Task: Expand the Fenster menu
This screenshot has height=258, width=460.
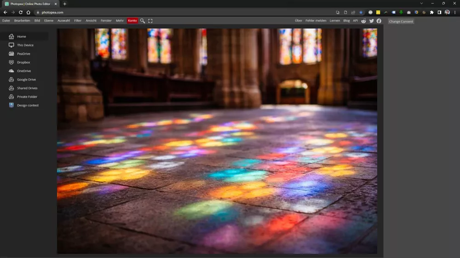Action: tap(106, 21)
